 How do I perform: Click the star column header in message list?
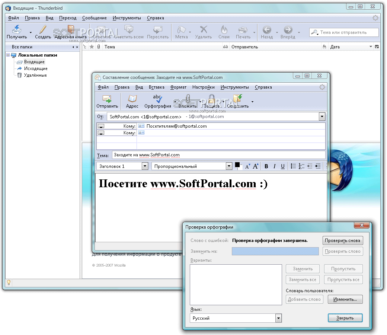click(92, 47)
